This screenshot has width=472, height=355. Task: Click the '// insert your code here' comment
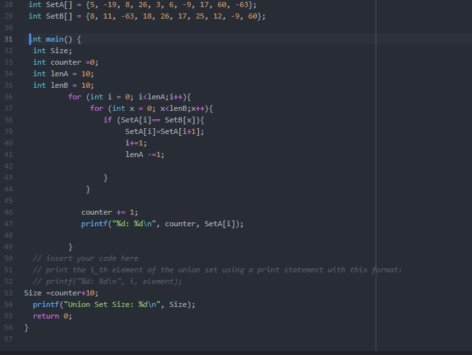(x=85, y=258)
